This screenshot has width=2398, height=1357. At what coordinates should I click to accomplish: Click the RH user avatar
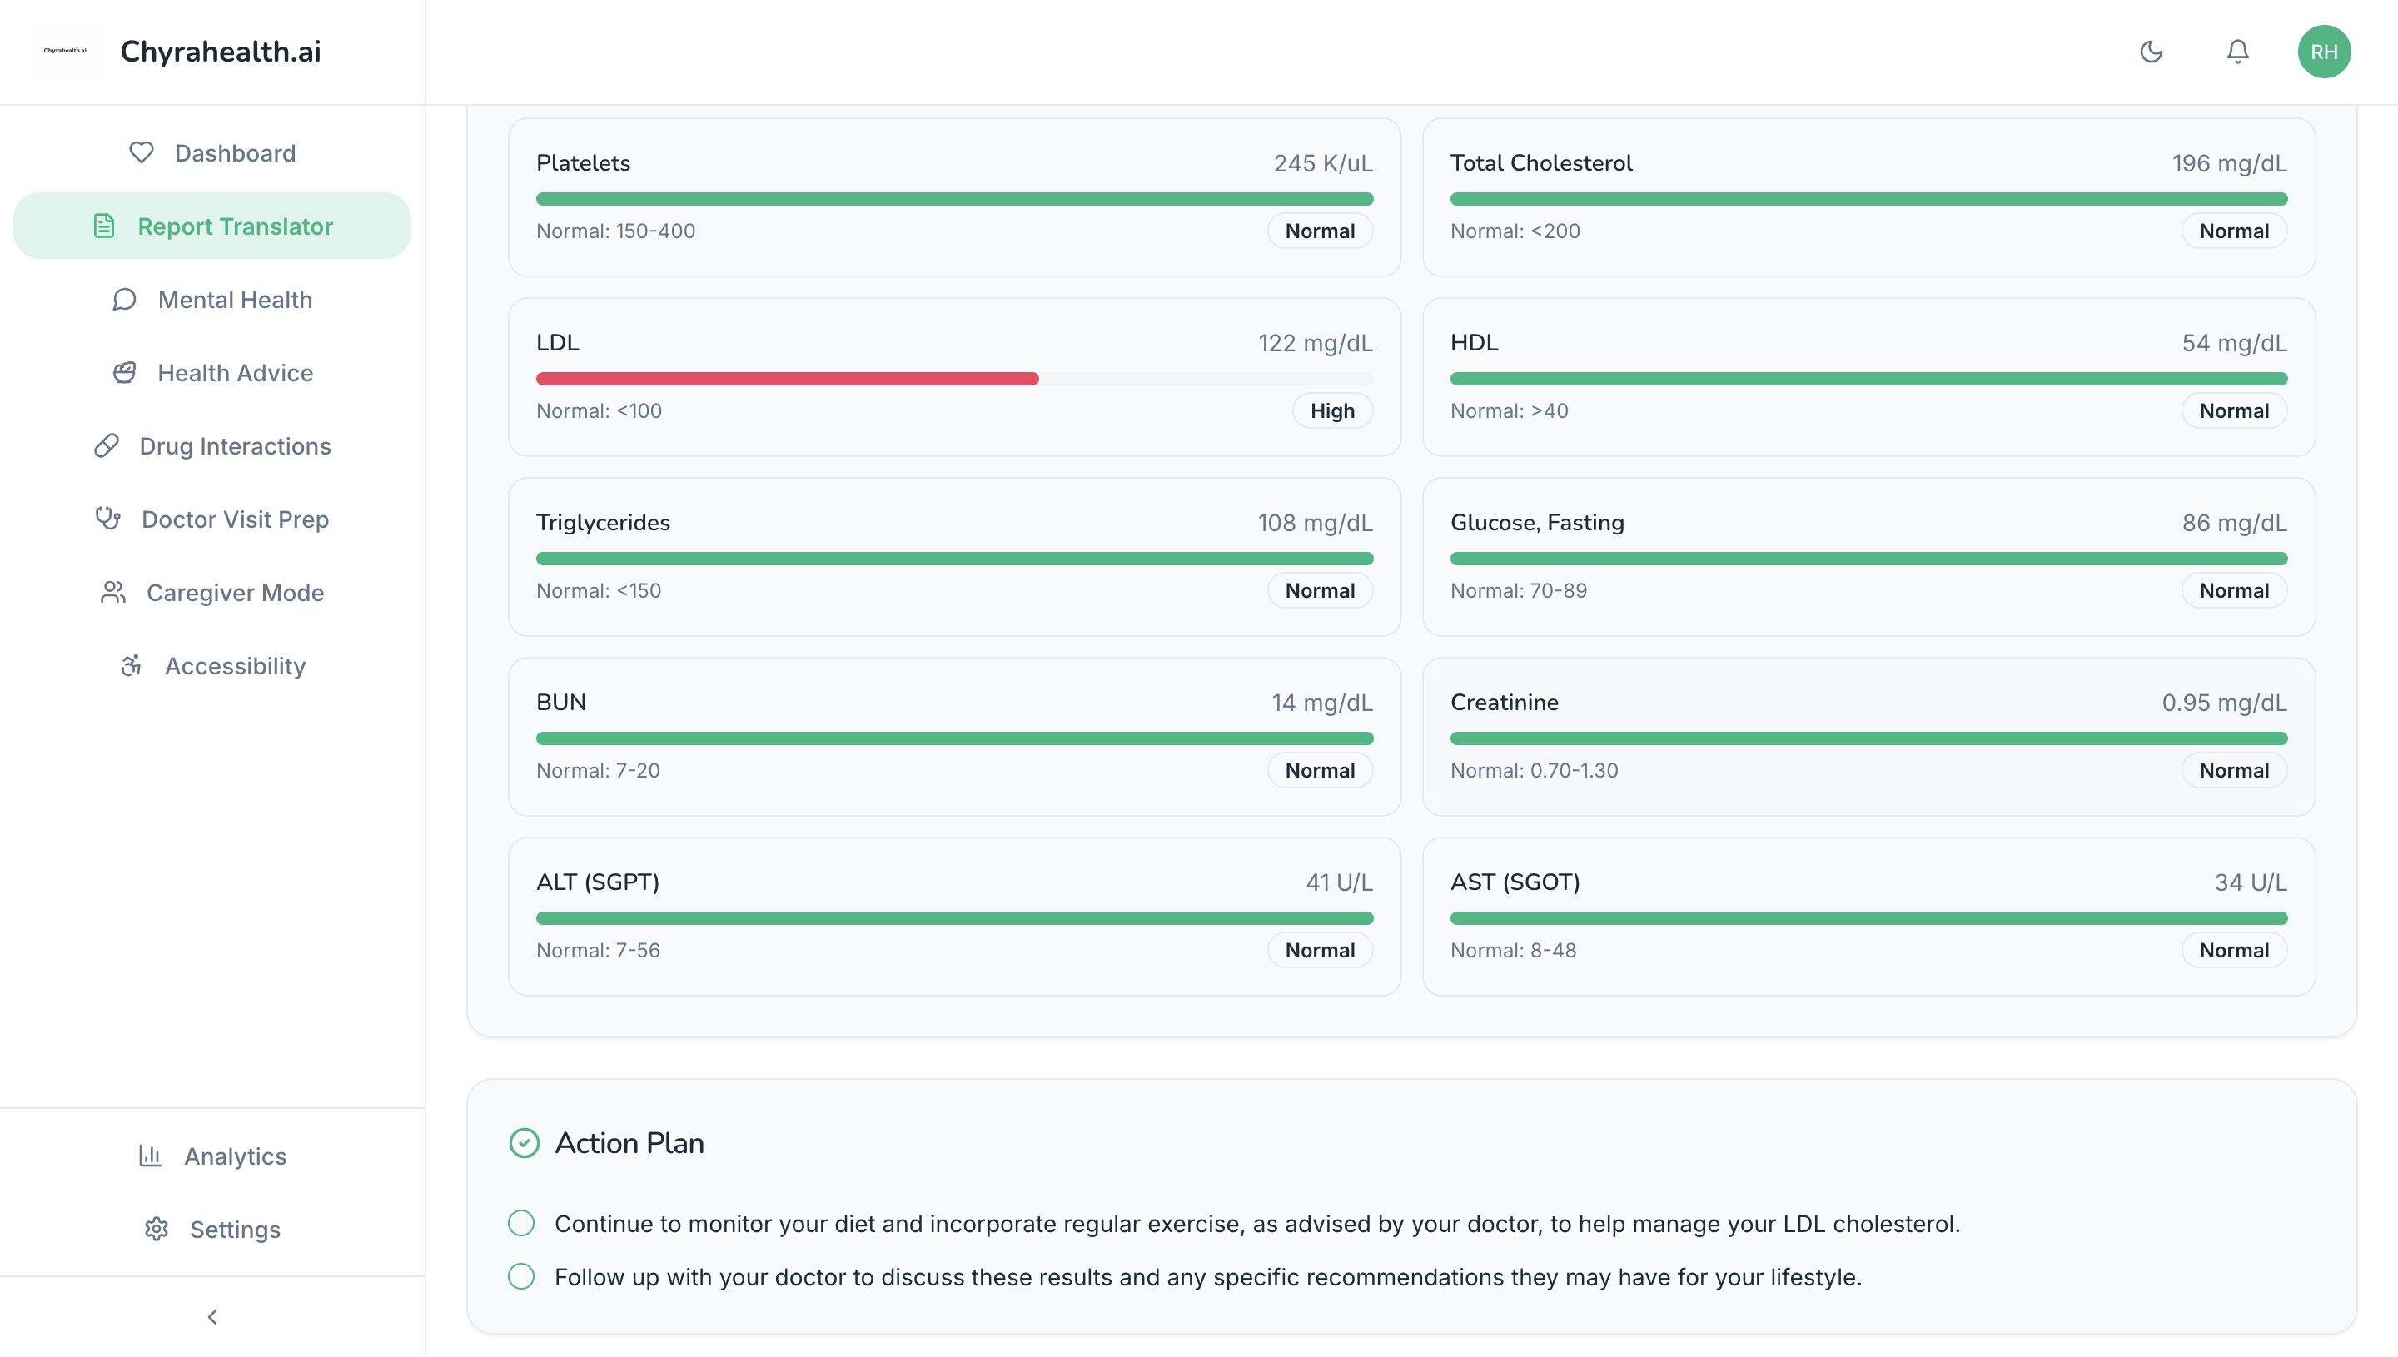pos(2323,52)
